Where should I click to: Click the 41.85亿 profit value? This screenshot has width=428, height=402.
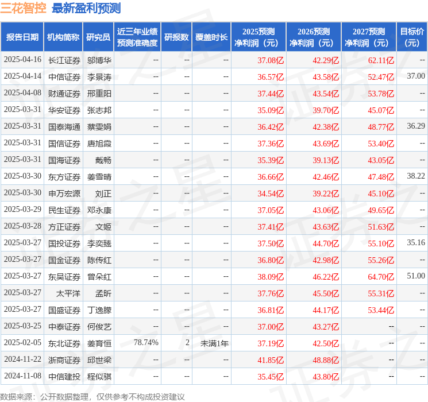(271, 360)
